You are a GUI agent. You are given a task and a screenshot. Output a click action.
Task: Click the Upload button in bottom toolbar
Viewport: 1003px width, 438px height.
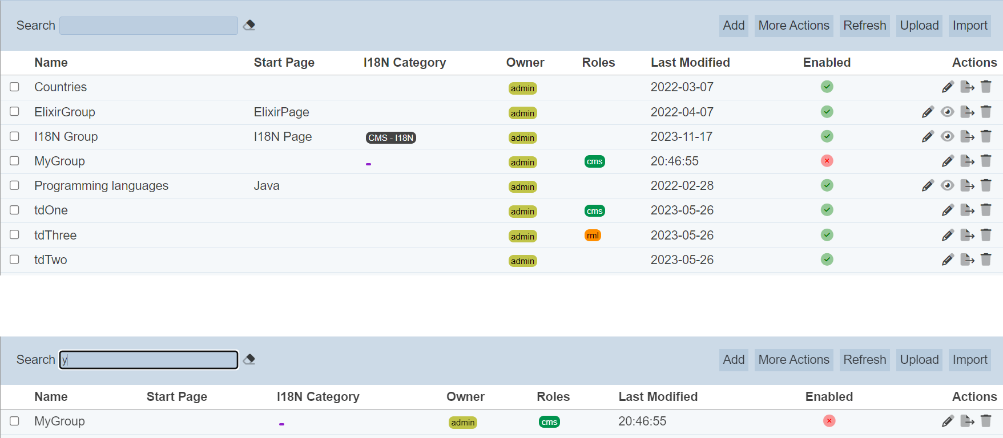coord(919,360)
